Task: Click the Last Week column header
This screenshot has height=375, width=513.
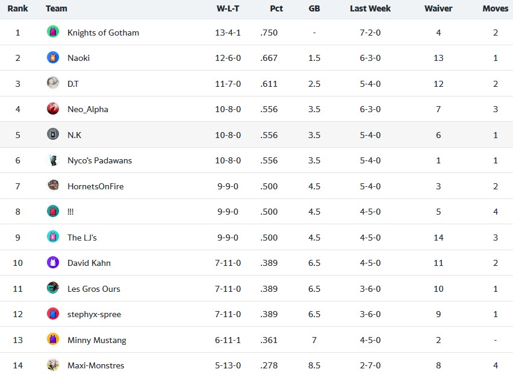Action: click(x=370, y=8)
